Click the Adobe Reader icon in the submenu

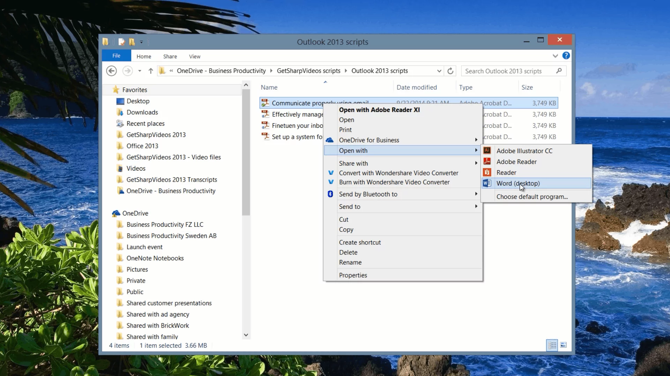pyautogui.click(x=487, y=161)
